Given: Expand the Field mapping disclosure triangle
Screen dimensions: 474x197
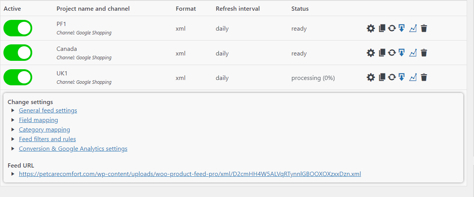Looking at the screenshot, I should (x=13, y=120).
